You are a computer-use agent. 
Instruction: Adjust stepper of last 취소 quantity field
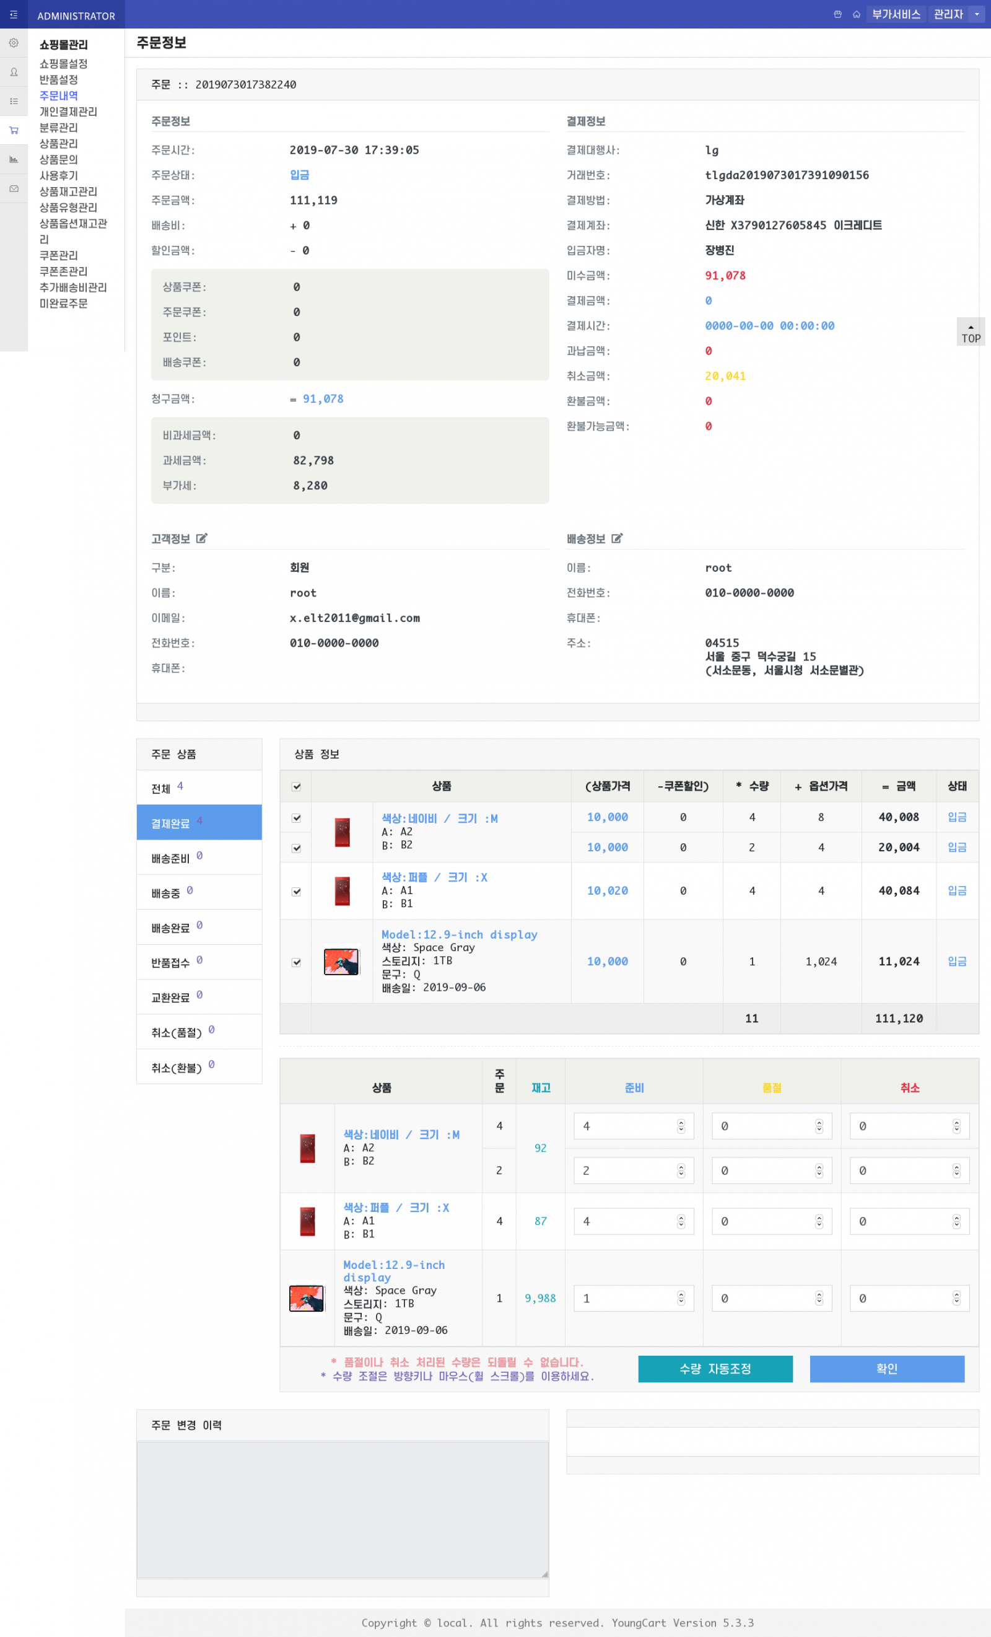pos(956,1298)
